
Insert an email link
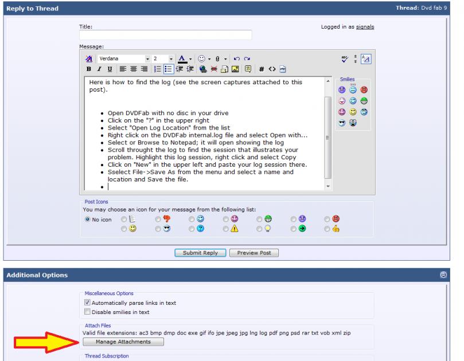tap(224, 69)
